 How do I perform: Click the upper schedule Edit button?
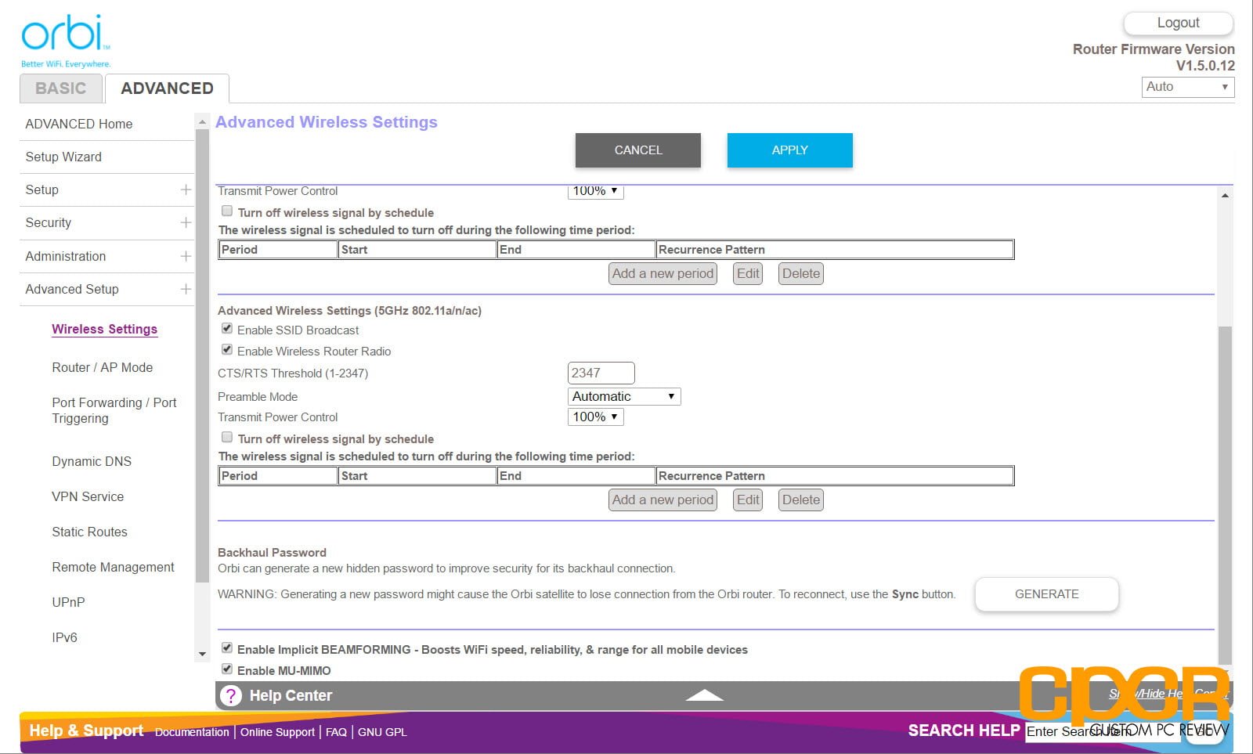coord(748,273)
